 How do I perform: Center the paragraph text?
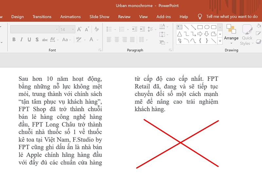pos(117,40)
